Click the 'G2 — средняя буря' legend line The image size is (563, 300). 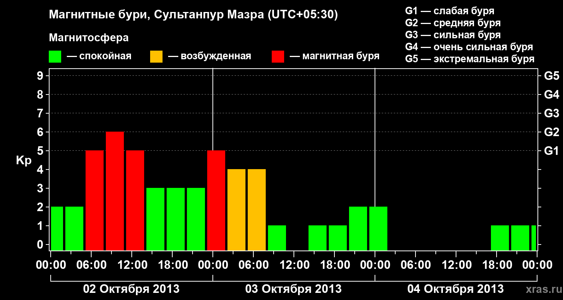tap(453, 23)
